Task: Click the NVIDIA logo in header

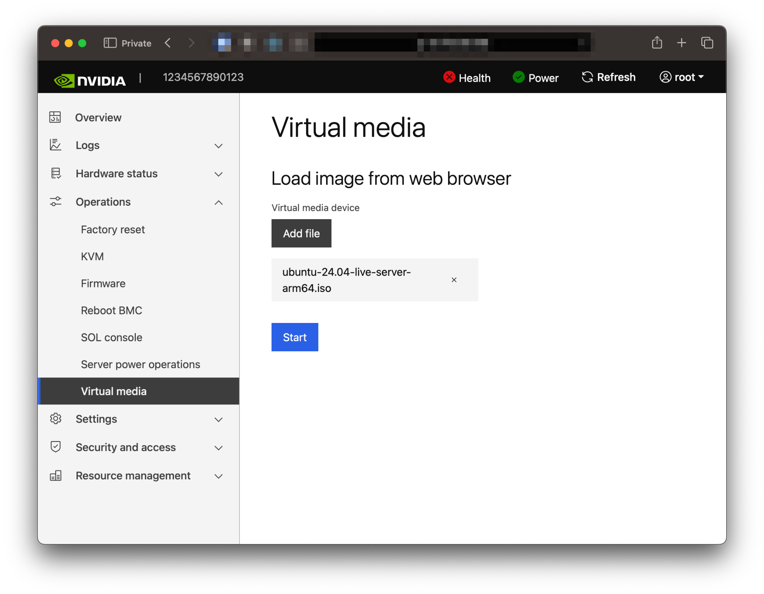Action: click(90, 80)
